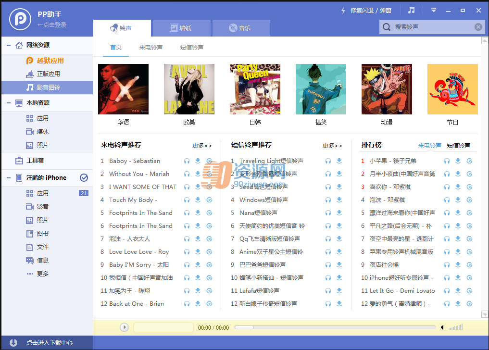
Task: Collapse the 汪鹏的 iPhone section
Action: click(x=9, y=178)
